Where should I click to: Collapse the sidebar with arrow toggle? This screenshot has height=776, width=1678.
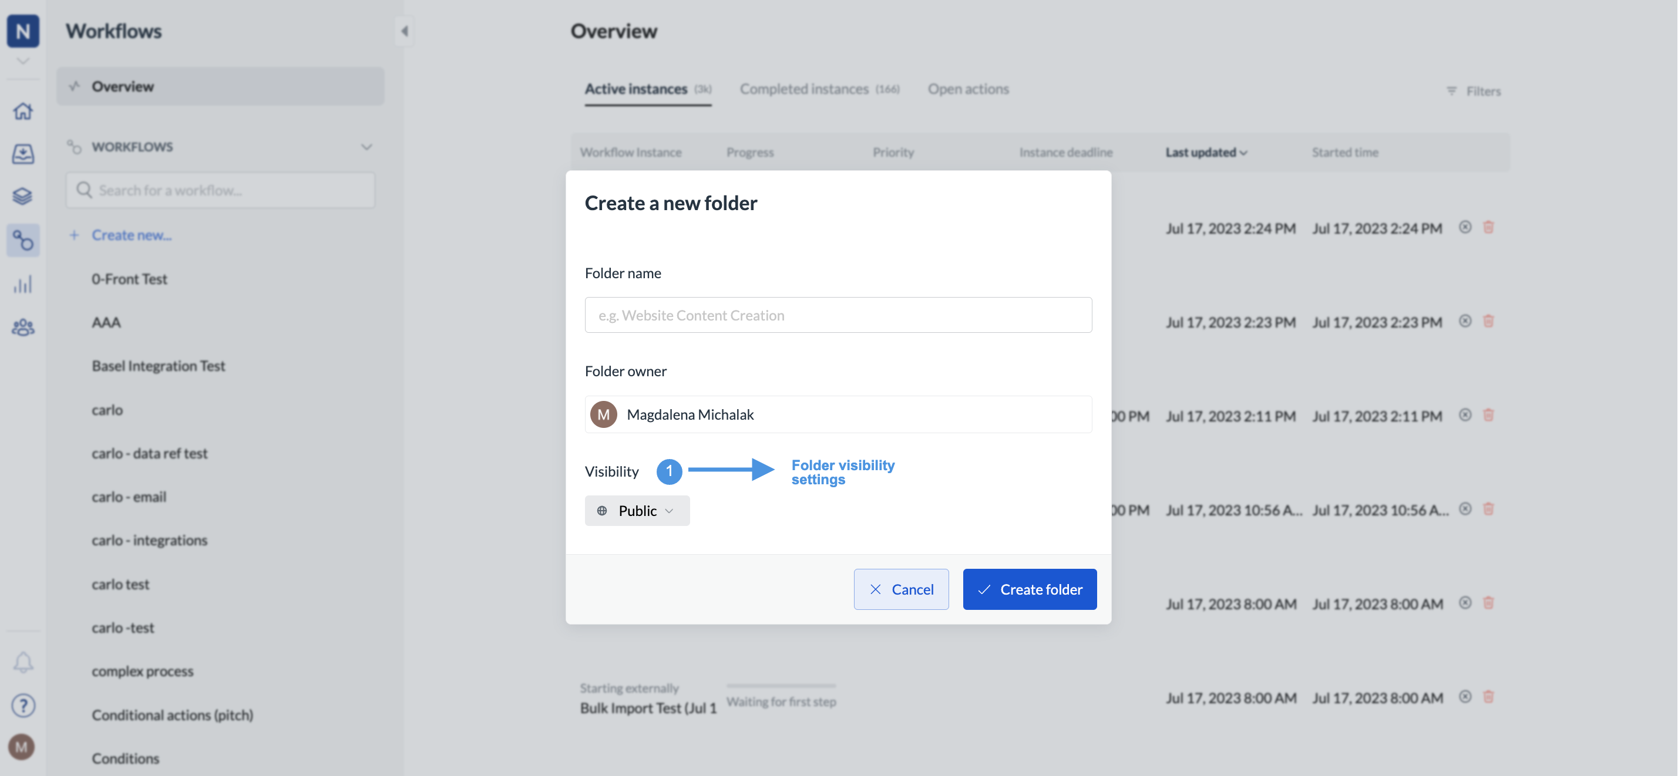(x=405, y=31)
